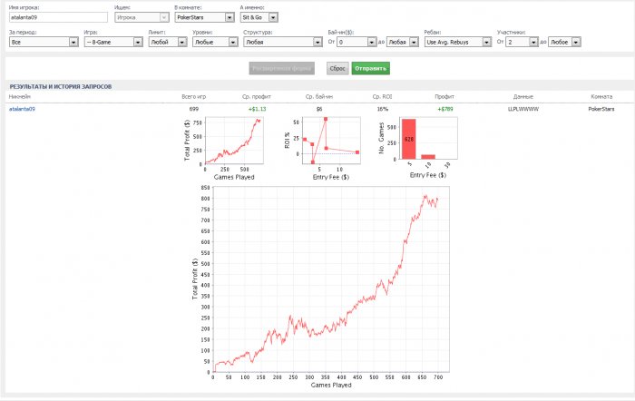
Task: Click the grayed-out extended form button
Action: pyautogui.click(x=281, y=68)
